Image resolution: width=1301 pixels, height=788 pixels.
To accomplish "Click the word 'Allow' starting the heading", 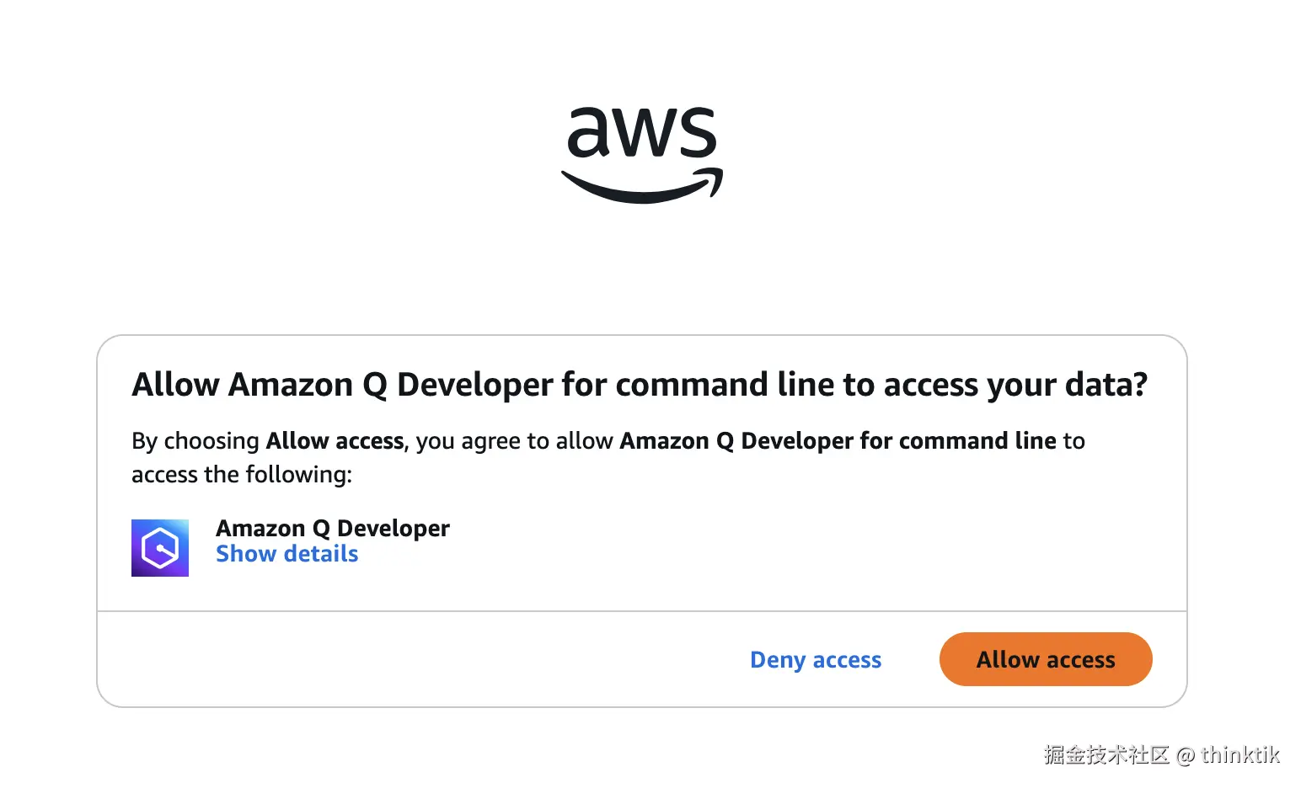I will point(175,385).
